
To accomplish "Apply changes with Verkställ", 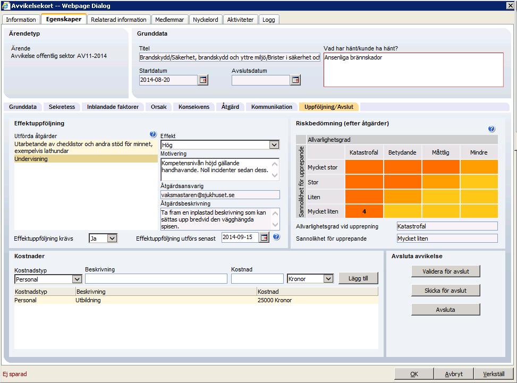I will coord(494,374).
